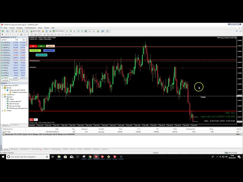Select the Kontohistorie terminal tab

tap(25, 149)
